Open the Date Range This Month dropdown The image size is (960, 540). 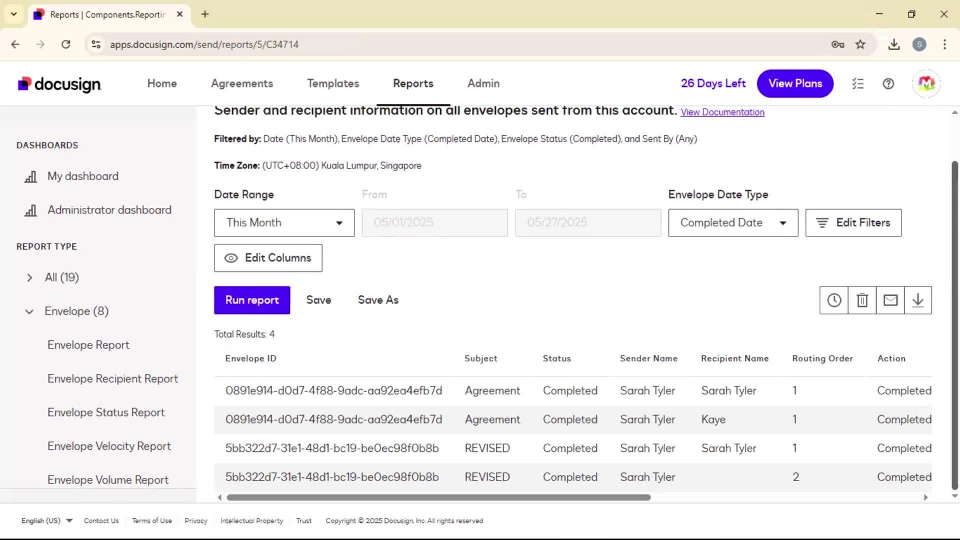pyautogui.click(x=284, y=223)
